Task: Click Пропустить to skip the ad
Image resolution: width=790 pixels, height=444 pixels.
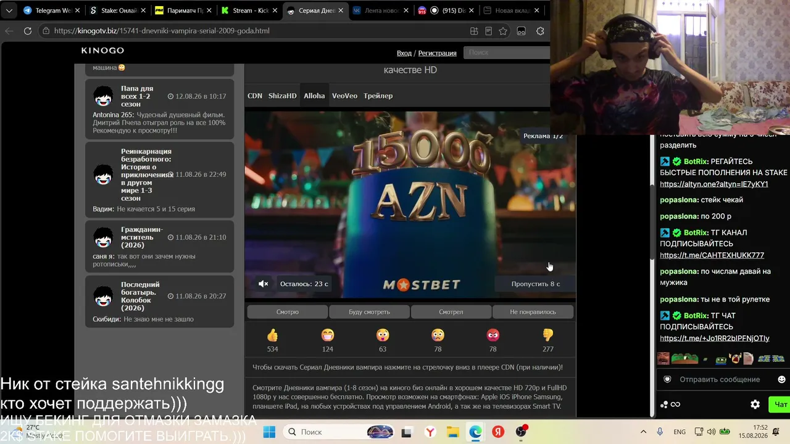Action: coord(535,284)
